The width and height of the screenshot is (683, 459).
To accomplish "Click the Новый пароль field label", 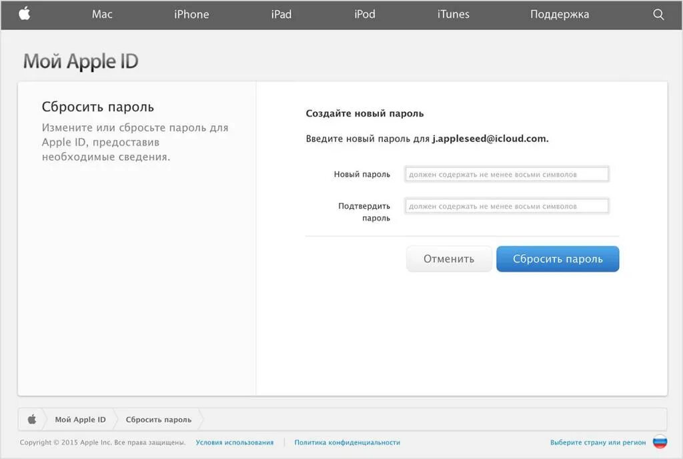I will (362, 174).
